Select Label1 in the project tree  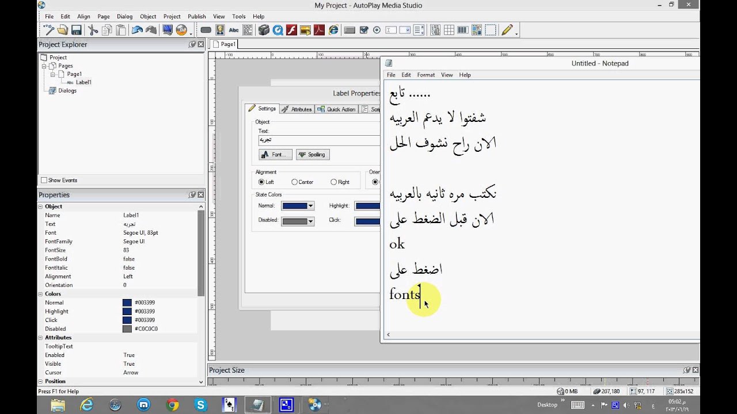click(83, 82)
